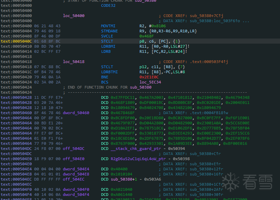
Task: Follow DATA XREF sub_50380+E↑r
Action: click(x=205, y=164)
